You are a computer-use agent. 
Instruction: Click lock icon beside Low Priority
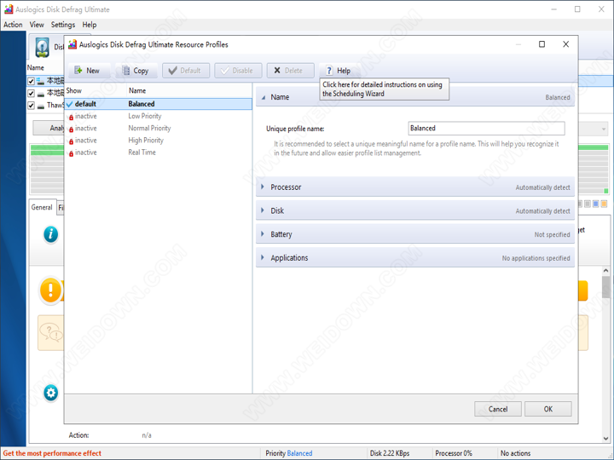tap(71, 117)
